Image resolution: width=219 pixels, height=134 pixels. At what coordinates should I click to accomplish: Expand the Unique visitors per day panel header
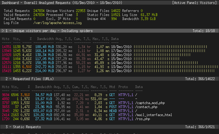tap(109, 31)
